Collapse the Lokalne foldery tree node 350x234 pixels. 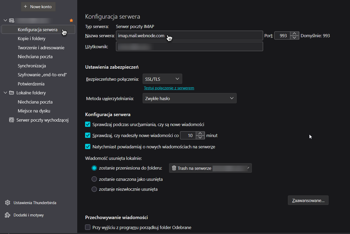[5, 93]
